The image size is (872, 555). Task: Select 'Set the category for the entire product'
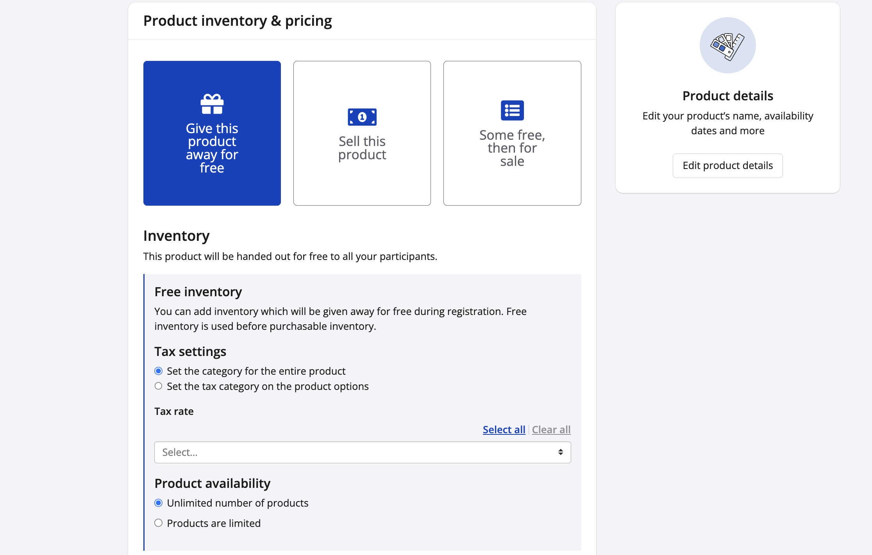(x=158, y=371)
